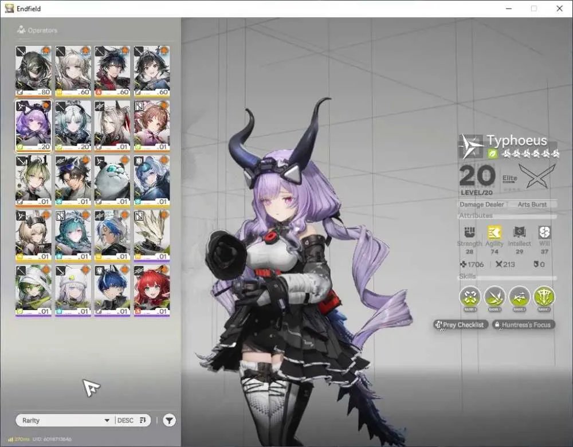The image size is (573, 447).
Task: Click the three-pointed class emblem beside Typhoeus
Action: point(472,146)
